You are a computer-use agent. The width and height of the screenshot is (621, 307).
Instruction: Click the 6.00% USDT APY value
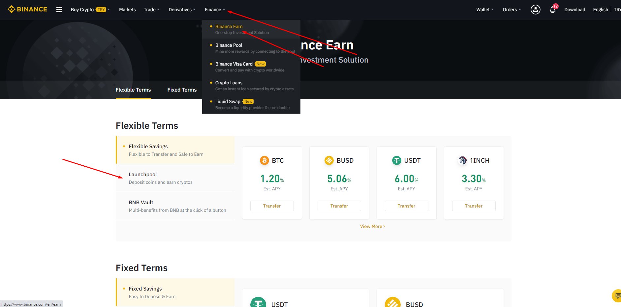[x=407, y=179]
